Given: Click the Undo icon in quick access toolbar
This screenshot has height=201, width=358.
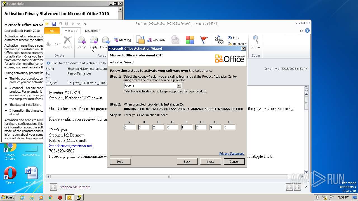Looking at the screenshot, I should pos(60,24).
